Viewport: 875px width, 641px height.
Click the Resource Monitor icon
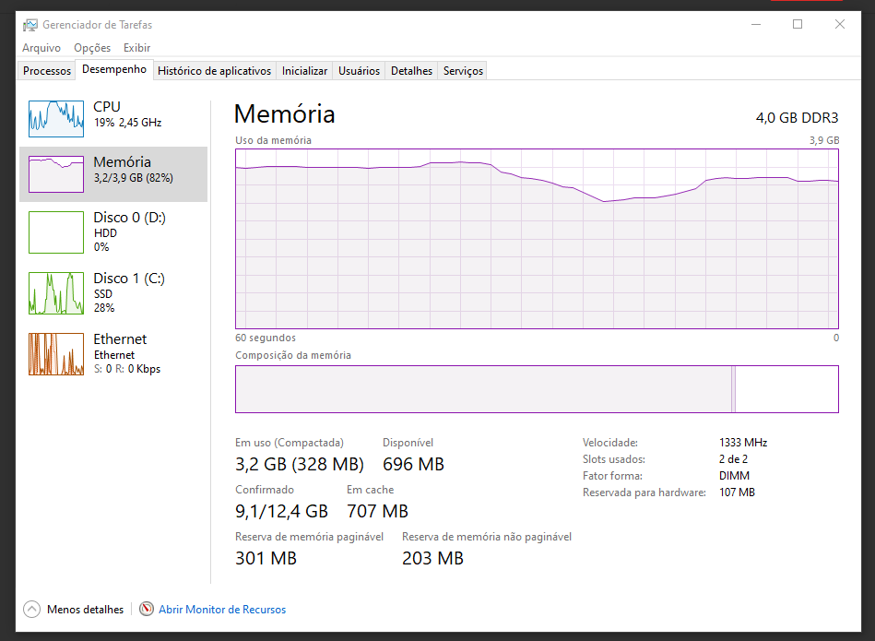tap(147, 610)
